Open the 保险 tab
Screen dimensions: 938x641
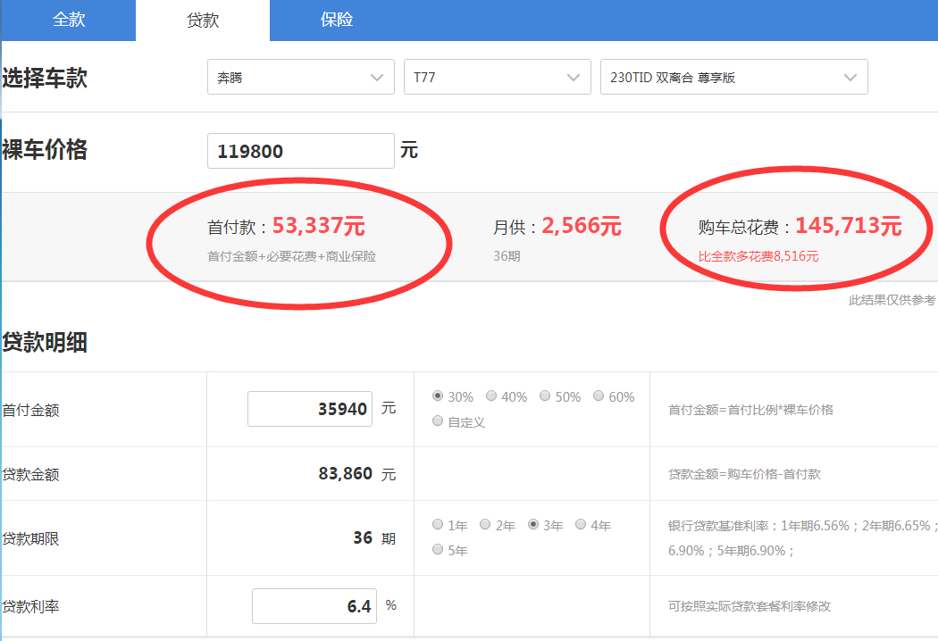point(337,21)
